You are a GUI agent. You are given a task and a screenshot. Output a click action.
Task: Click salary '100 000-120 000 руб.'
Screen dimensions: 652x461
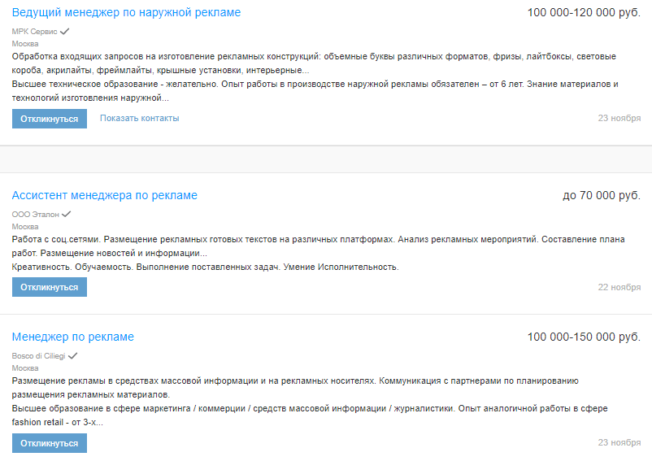584,13
